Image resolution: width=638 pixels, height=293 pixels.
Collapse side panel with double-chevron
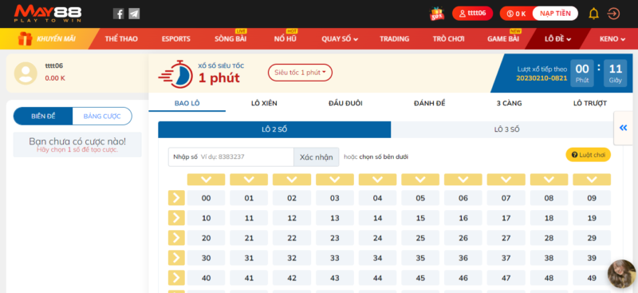pyautogui.click(x=624, y=128)
